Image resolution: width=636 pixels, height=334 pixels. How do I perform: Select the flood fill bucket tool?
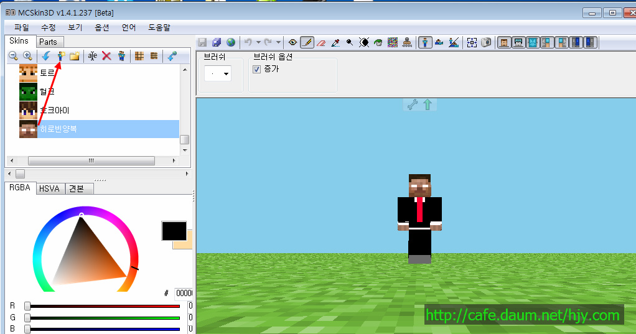pyautogui.click(x=378, y=42)
